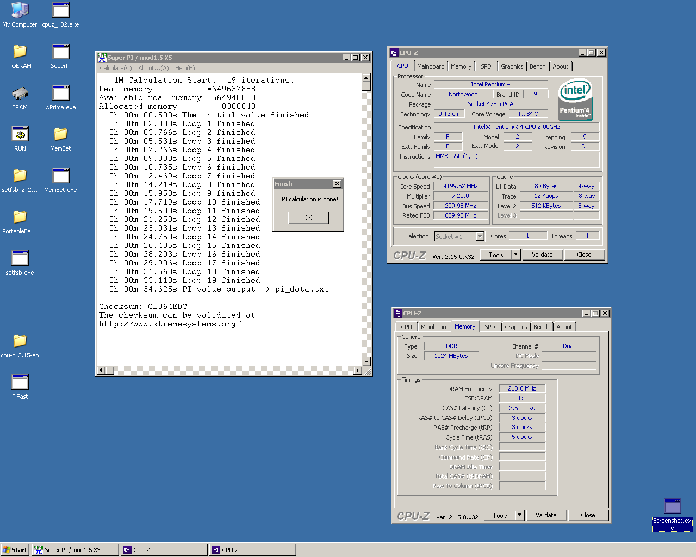696x557 pixels.
Task: Click Tools button in lower CPU-Z
Action: (500, 515)
